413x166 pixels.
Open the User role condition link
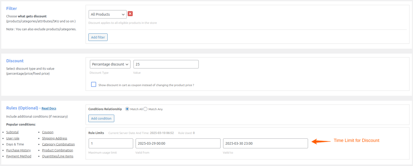tap(13, 138)
